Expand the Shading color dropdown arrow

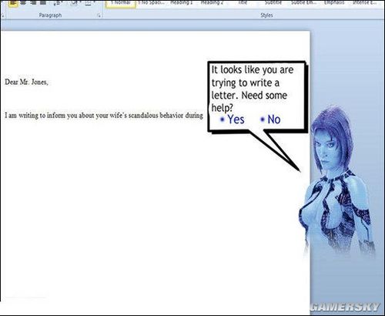click(x=80, y=2)
